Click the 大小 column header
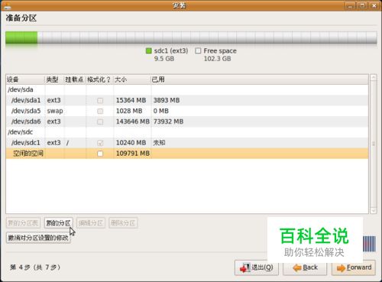The width and height of the screenshot is (382, 282). (132, 79)
